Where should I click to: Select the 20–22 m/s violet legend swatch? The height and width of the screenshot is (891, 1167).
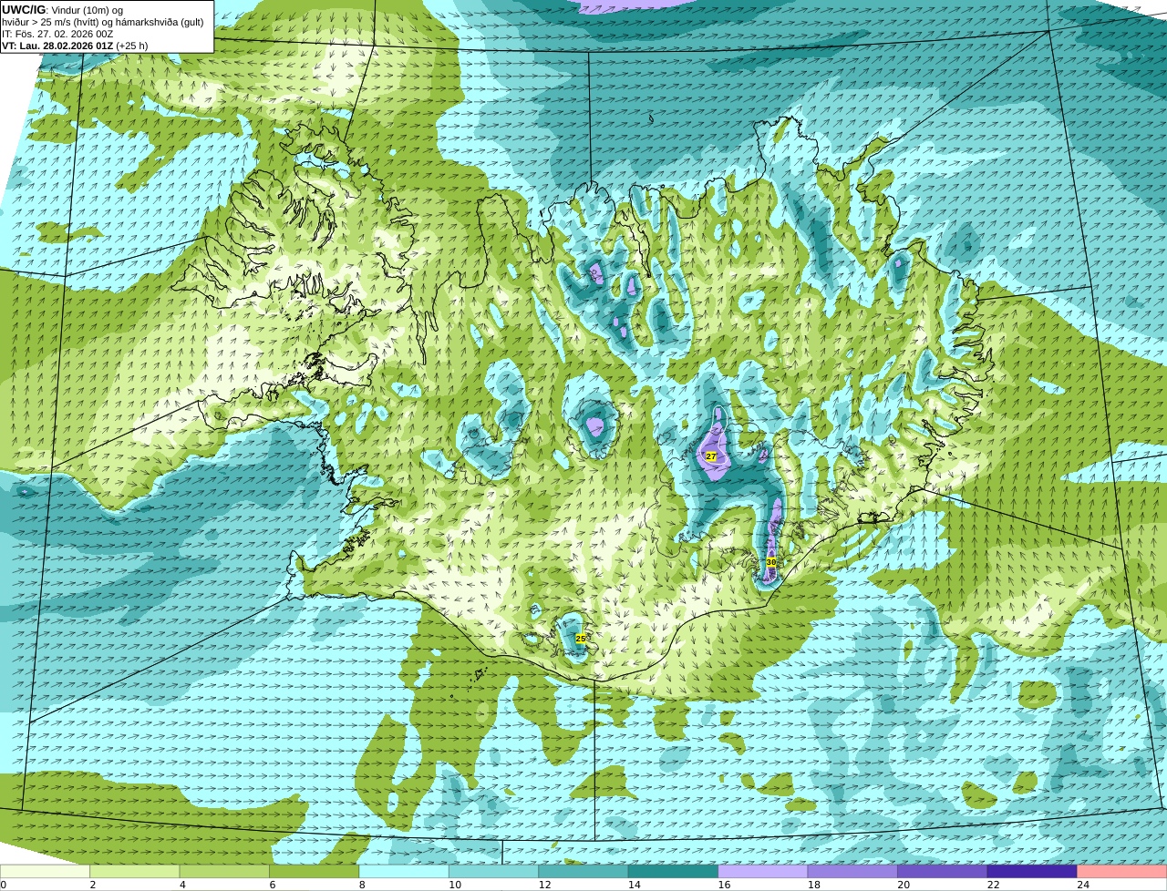pos(943,871)
